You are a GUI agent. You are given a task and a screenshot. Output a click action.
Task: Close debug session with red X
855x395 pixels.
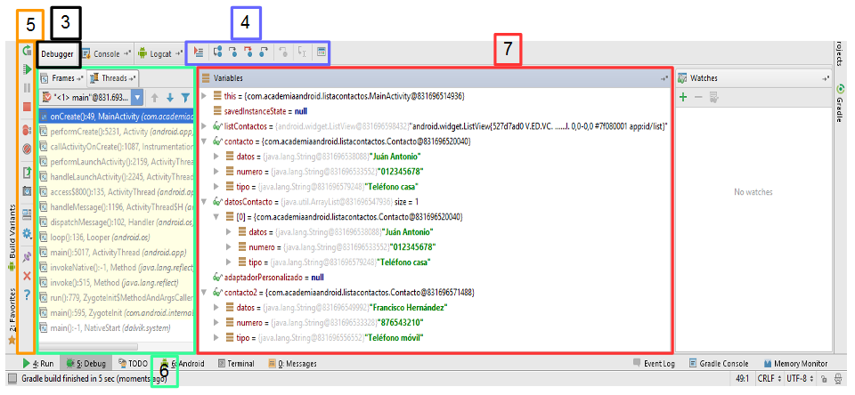(x=26, y=275)
